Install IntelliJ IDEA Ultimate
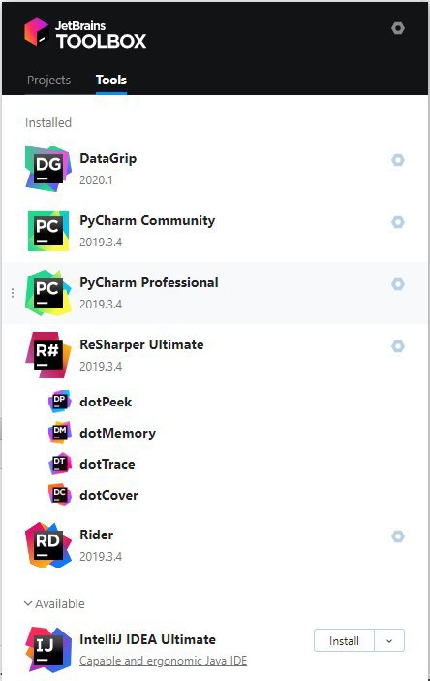The image size is (430, 681). pyautogui.click(x=344, y=641)
